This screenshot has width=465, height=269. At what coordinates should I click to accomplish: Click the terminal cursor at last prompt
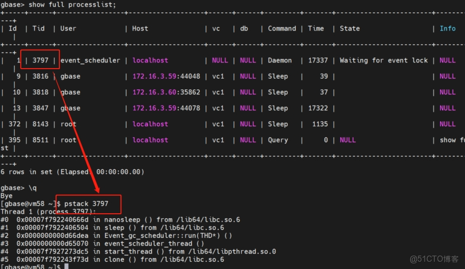(66, 267)
